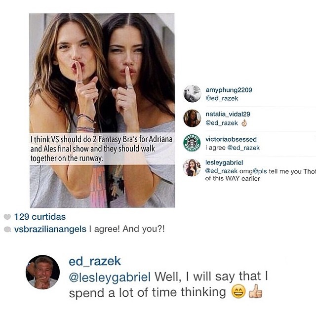The width and height of the screenshot is (316, 316).
Task: Click the grinning emoji in ed_razek's reply
Action: 238,291
